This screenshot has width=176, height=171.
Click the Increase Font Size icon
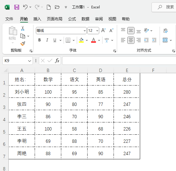[103, 30]
